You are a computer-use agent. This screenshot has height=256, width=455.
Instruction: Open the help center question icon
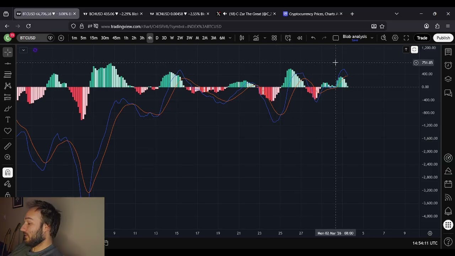tap(448, 242)
